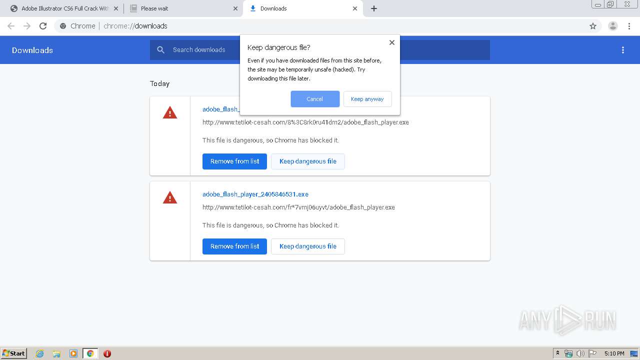The width and height of the screenshot is (640, 360).
Task: Click the Chrome site info icon in address bar
Action: coord(63,26)
